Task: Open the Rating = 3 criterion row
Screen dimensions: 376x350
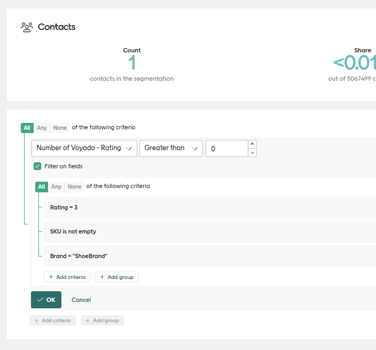Action: click(x=210, y=207)
